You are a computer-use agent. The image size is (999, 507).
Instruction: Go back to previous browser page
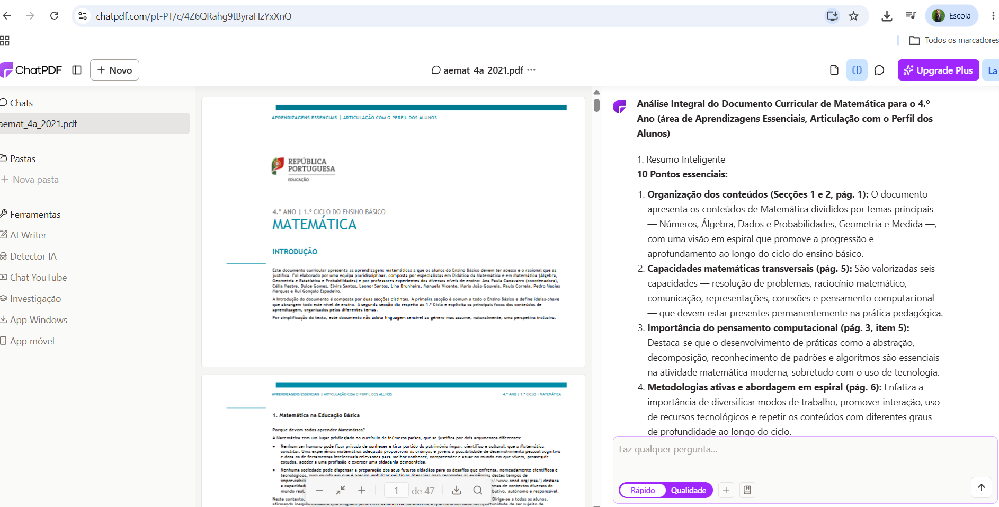click(7, 16)
